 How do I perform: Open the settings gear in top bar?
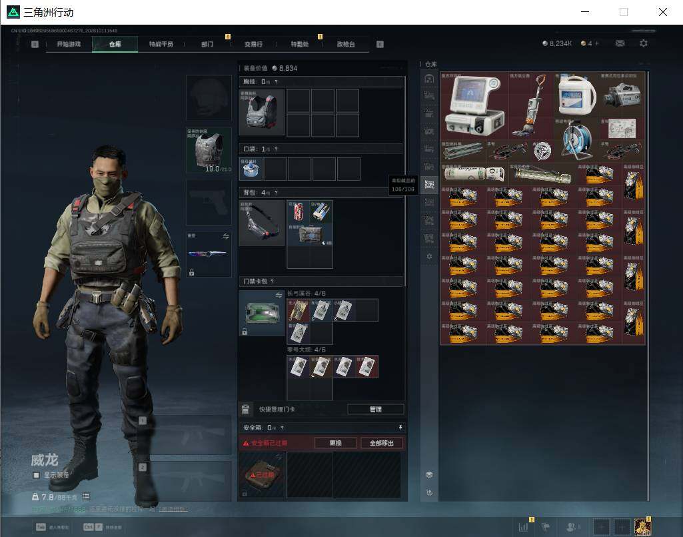click(644, 43)
